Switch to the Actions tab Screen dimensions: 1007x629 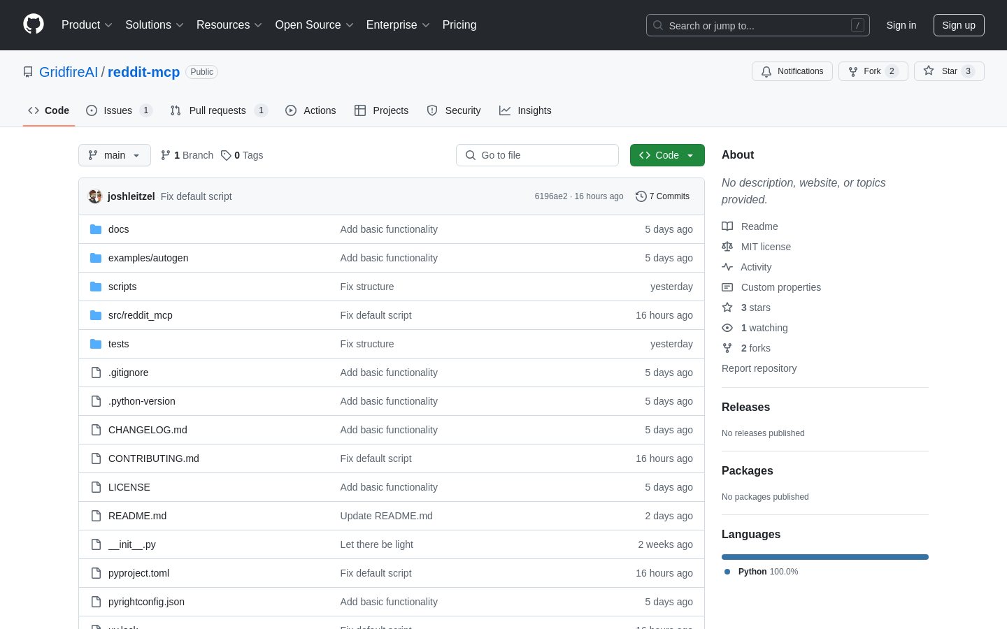[x=310, y=110]
